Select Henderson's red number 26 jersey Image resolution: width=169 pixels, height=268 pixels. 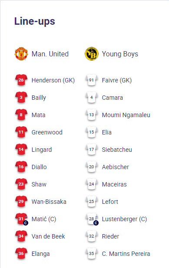(x=21, y=80)
